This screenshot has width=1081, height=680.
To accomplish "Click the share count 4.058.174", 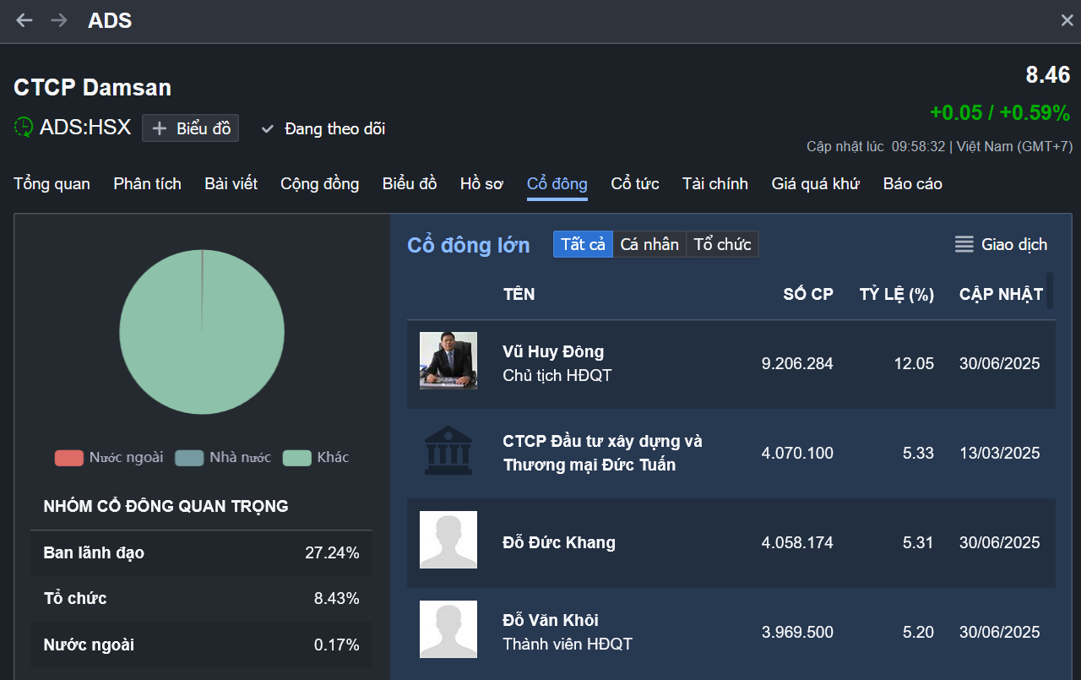I will [797, 543].
